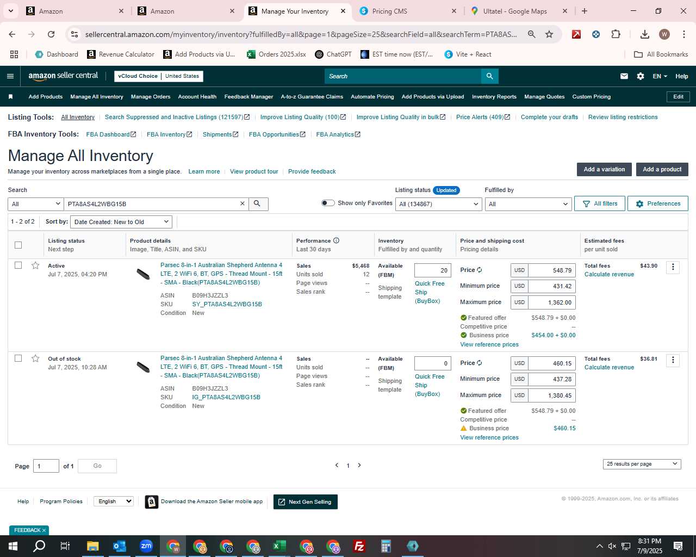Image resolution: width=696 pixels, height=557 pixels.
Task: Open FileZilla from the taskbar
Action: coord(359,546)
